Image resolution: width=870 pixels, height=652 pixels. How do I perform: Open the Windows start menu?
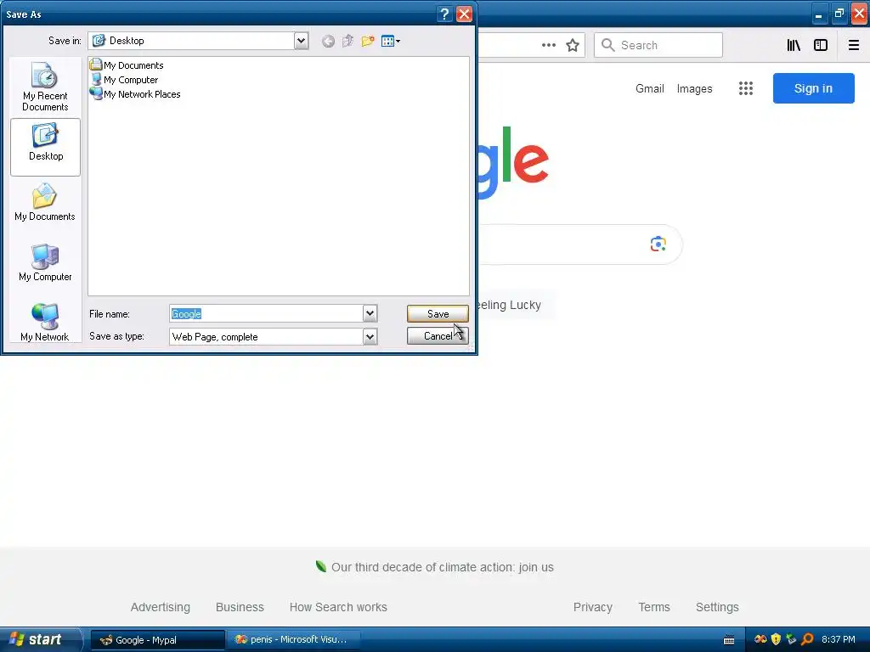tap(40, 639)
